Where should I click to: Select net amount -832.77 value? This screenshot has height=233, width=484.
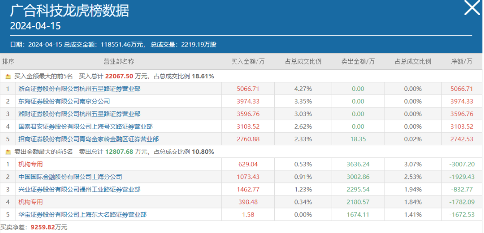[462, 190]
